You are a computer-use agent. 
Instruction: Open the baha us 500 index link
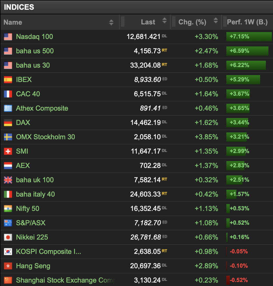click(35, 51)
